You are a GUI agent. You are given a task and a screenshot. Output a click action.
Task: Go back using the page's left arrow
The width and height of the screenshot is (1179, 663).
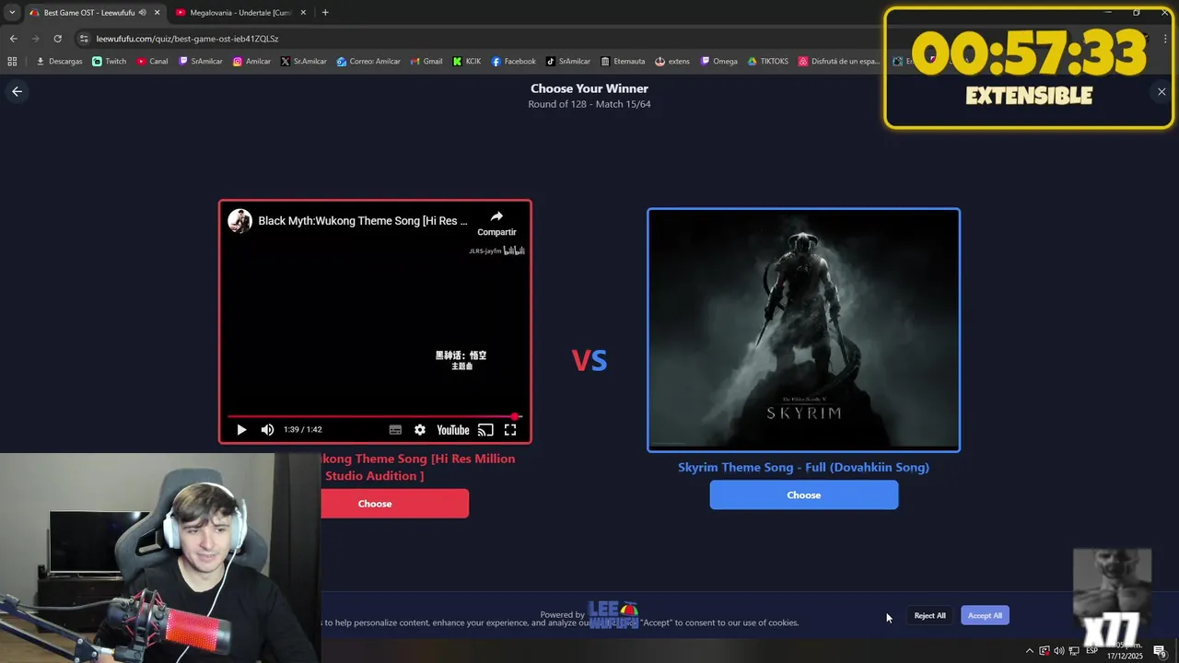[x=17, y=91]
